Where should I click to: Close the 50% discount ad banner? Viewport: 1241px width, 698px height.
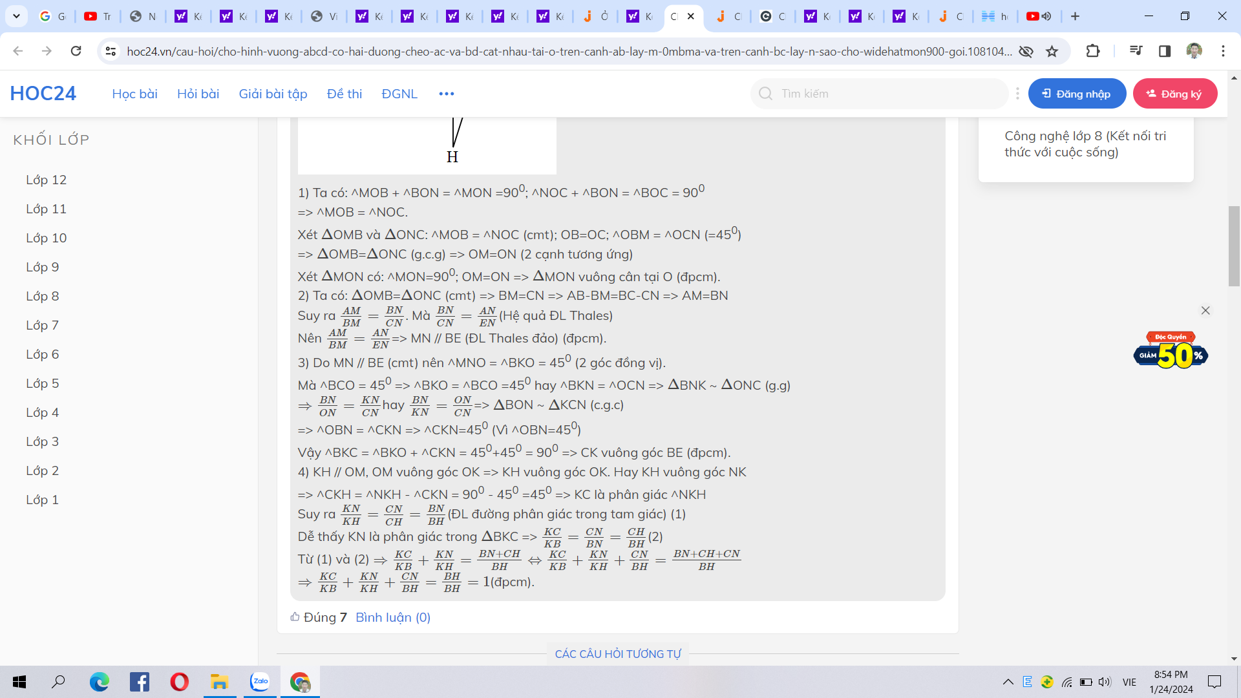click(1205, 311)
